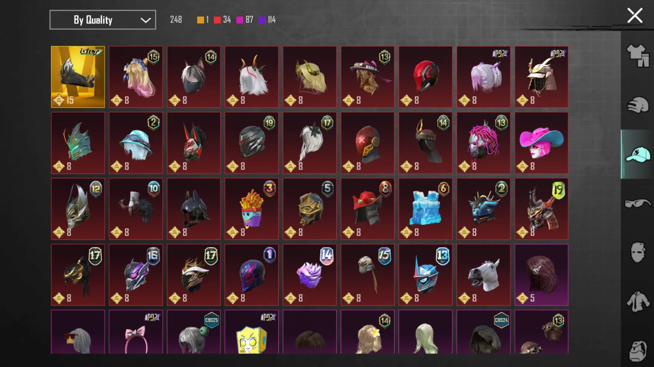Open the By Quality sort dropdown
654x367 pixels.
point(103,20)
